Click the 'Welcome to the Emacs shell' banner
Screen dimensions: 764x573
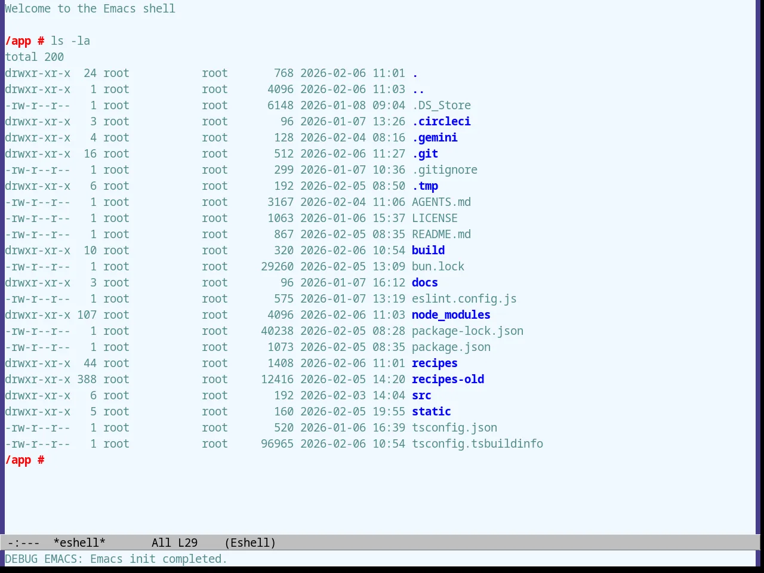tap(90, 8)
